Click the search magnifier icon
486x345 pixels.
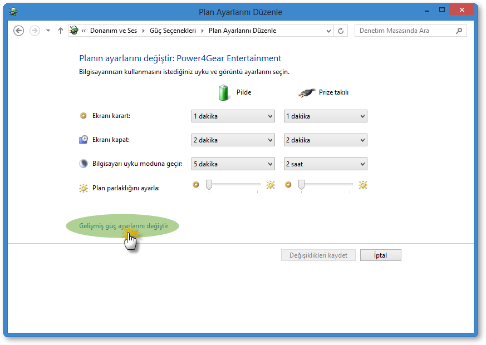459,31
